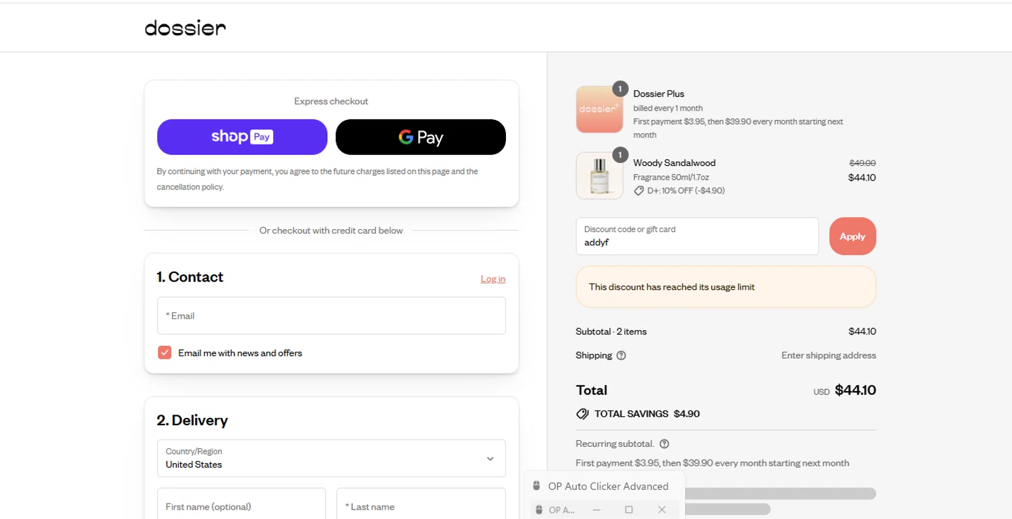
Task: Click the 1. Contact heading
Action: [x=190, y=277]
